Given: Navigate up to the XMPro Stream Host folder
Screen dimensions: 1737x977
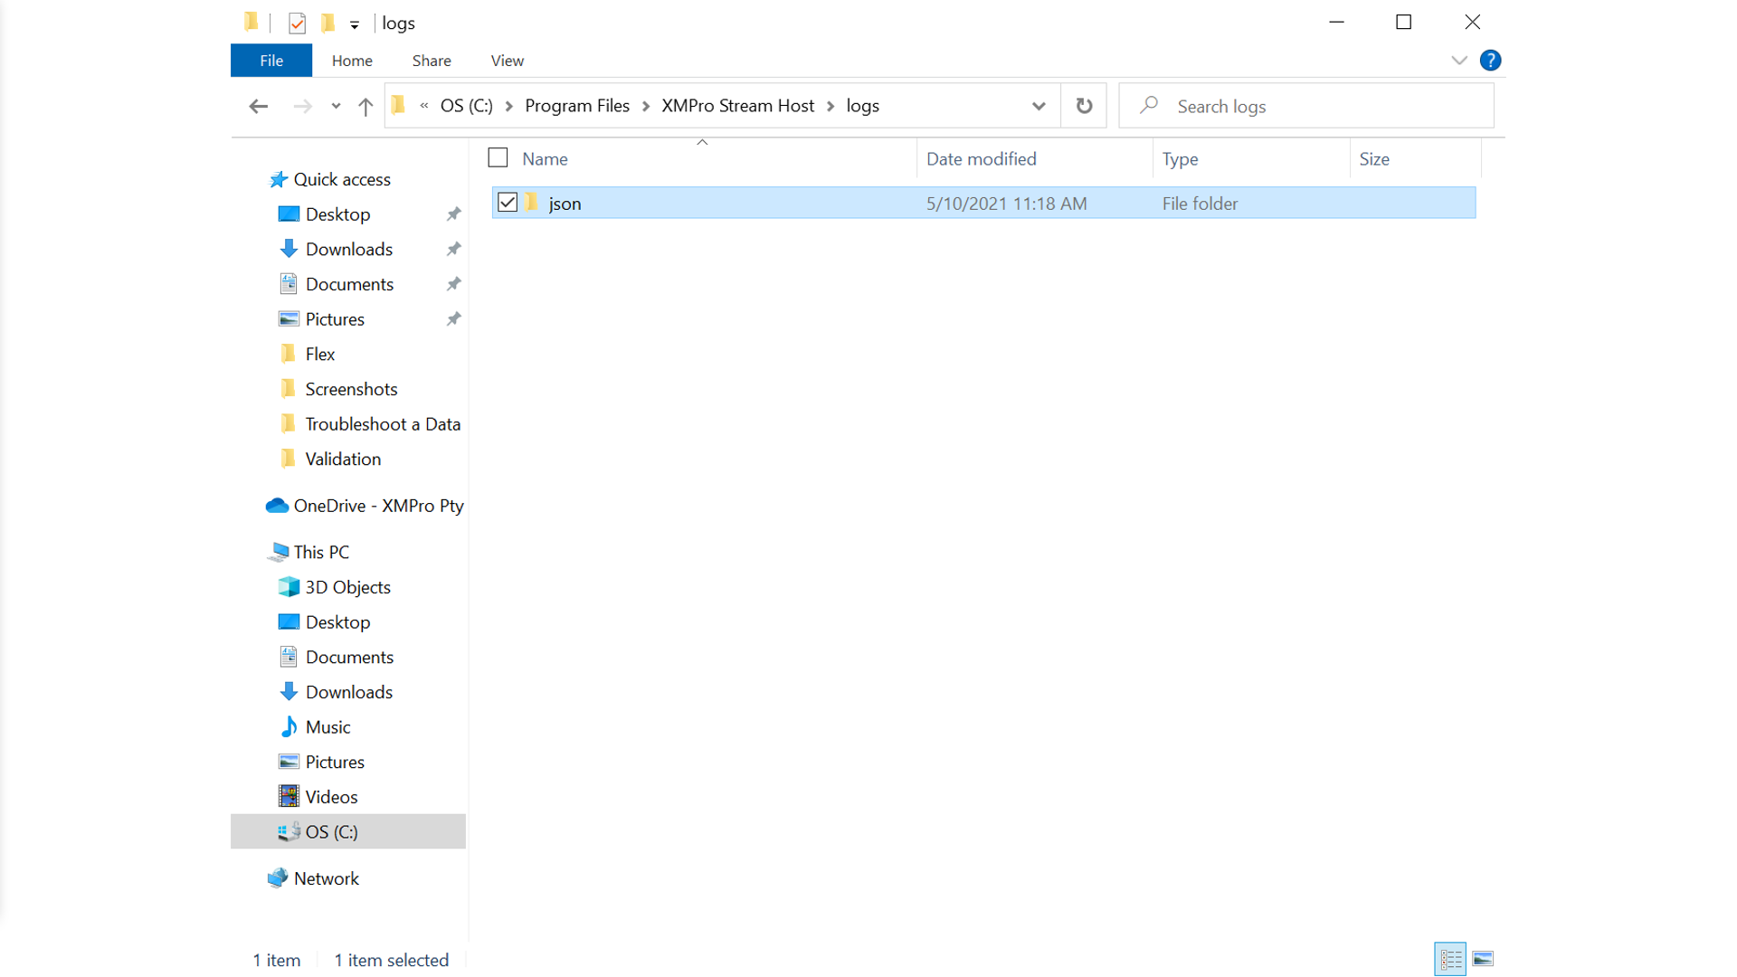Looking at the screenshot, I should 365,106.
